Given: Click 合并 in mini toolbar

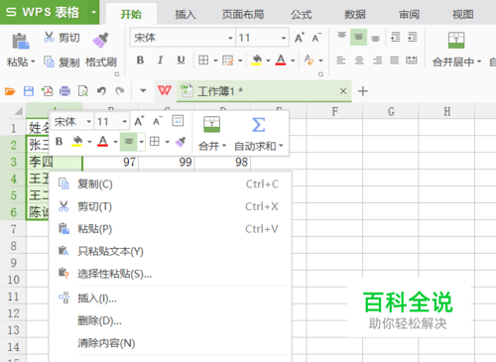Looking at the screenshot, I should tap(211, 134).
